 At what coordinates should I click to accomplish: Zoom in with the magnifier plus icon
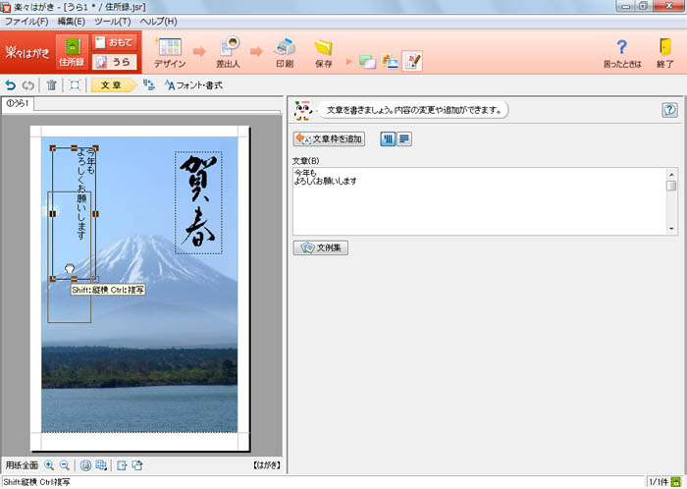[49, 464]
